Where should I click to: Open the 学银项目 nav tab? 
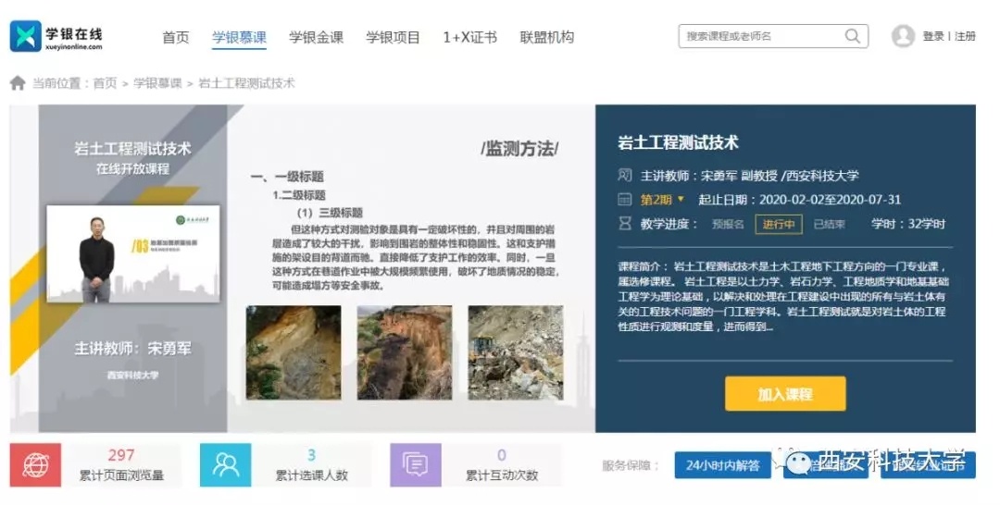(x=393, y=37)
